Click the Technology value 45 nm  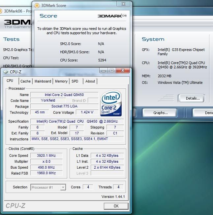point(40,112)
